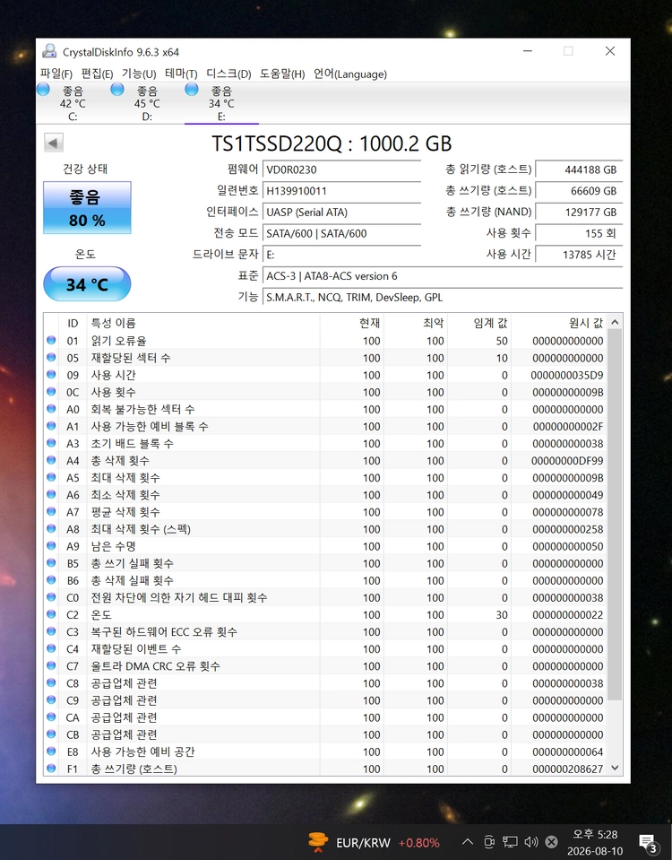
Task: Open the 기능(U) menu
Action: (x=139, y=74)
